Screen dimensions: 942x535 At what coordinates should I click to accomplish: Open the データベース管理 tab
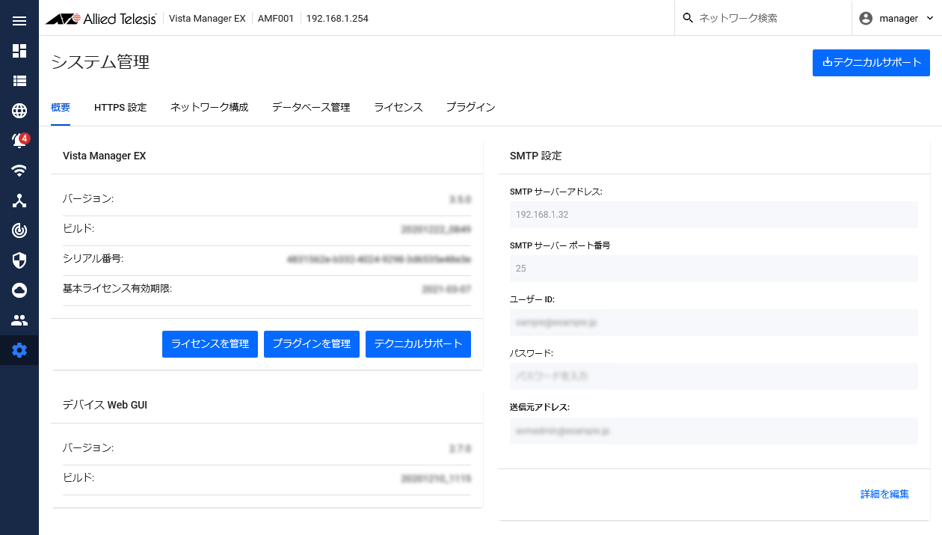pyautogui.click(x=311, y=107)
